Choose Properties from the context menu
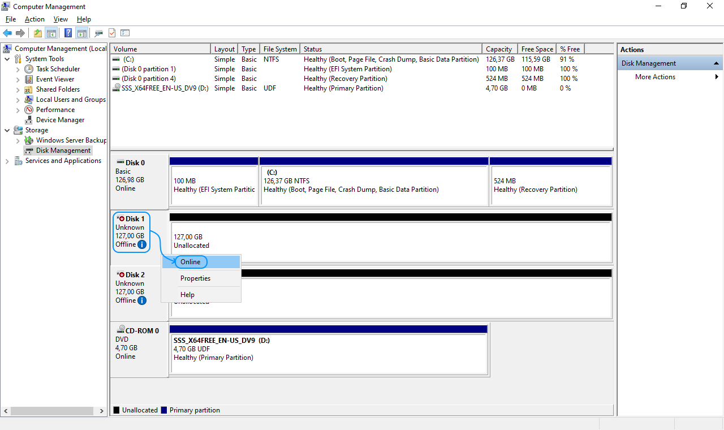724x430 pixels. 201,278
